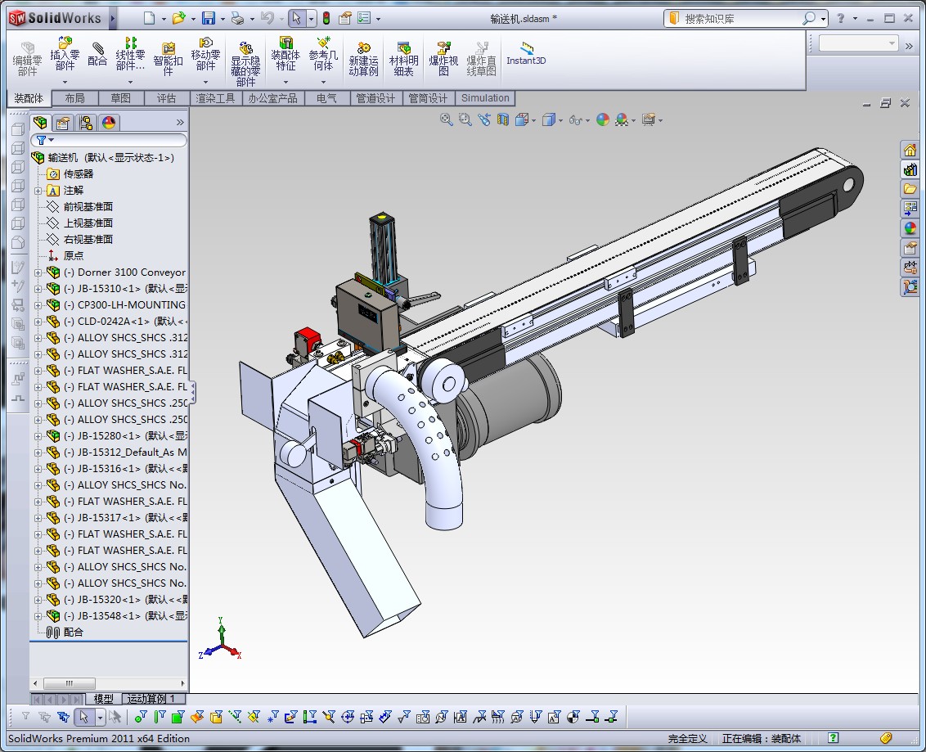Click the 插入零部件 (Insert Components) button
Screen dimensions: 926x752
65,54
